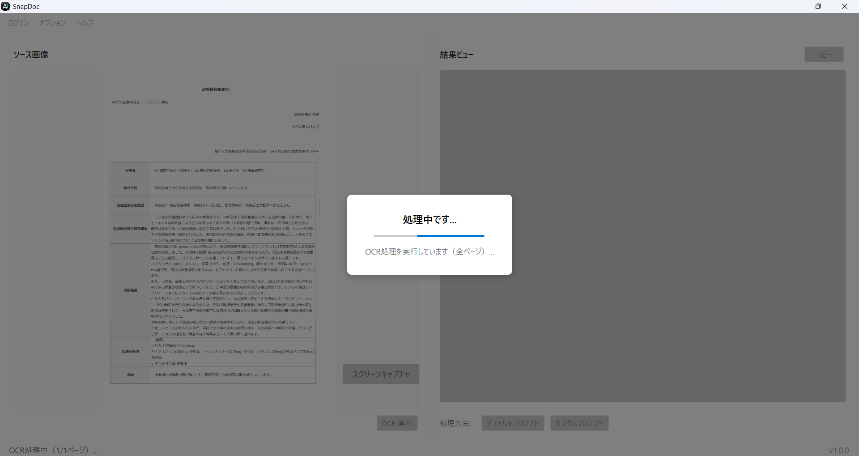
Task: Click the コピー button in results header
Action: 824,55
